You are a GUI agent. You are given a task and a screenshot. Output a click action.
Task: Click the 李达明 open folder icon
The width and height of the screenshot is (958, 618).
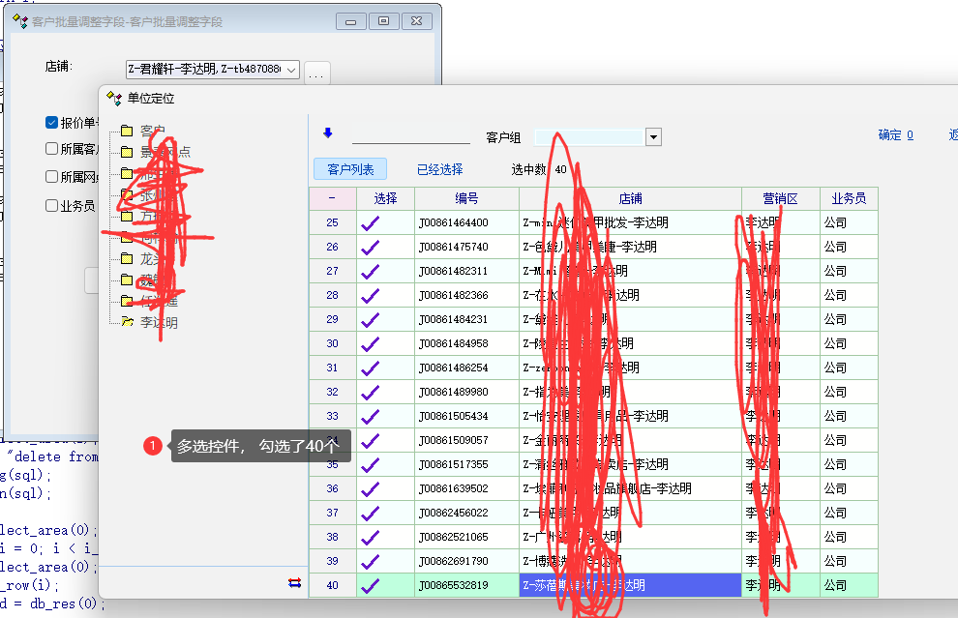pyautogui.click(x=127, y=323)
